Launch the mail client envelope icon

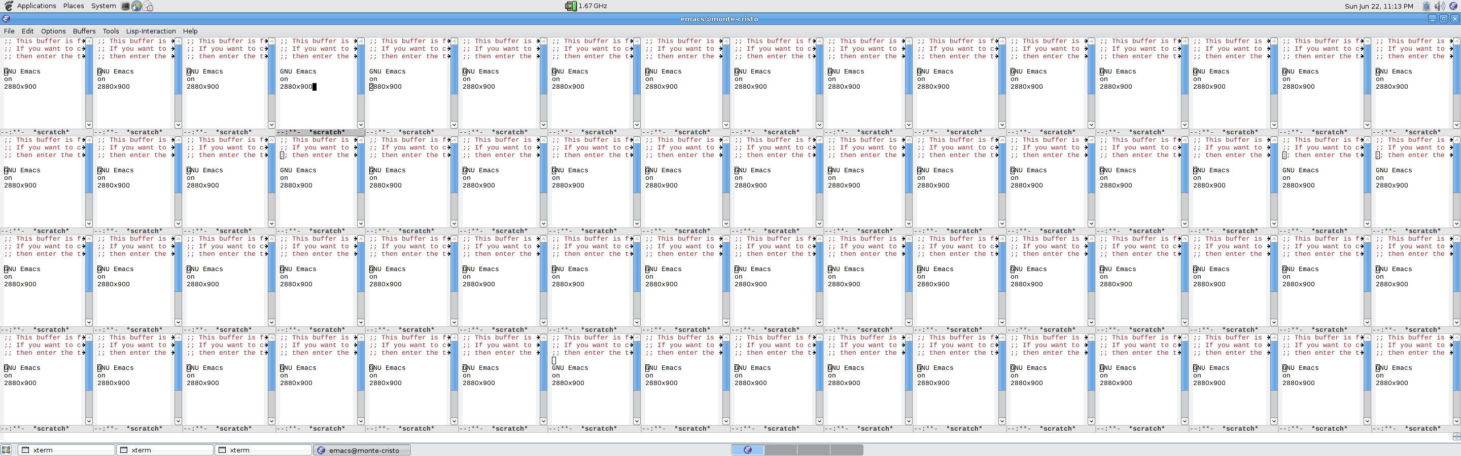148,6
